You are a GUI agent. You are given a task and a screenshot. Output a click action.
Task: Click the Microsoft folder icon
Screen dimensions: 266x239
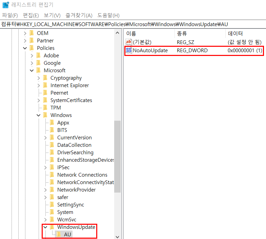pos(39,71)
